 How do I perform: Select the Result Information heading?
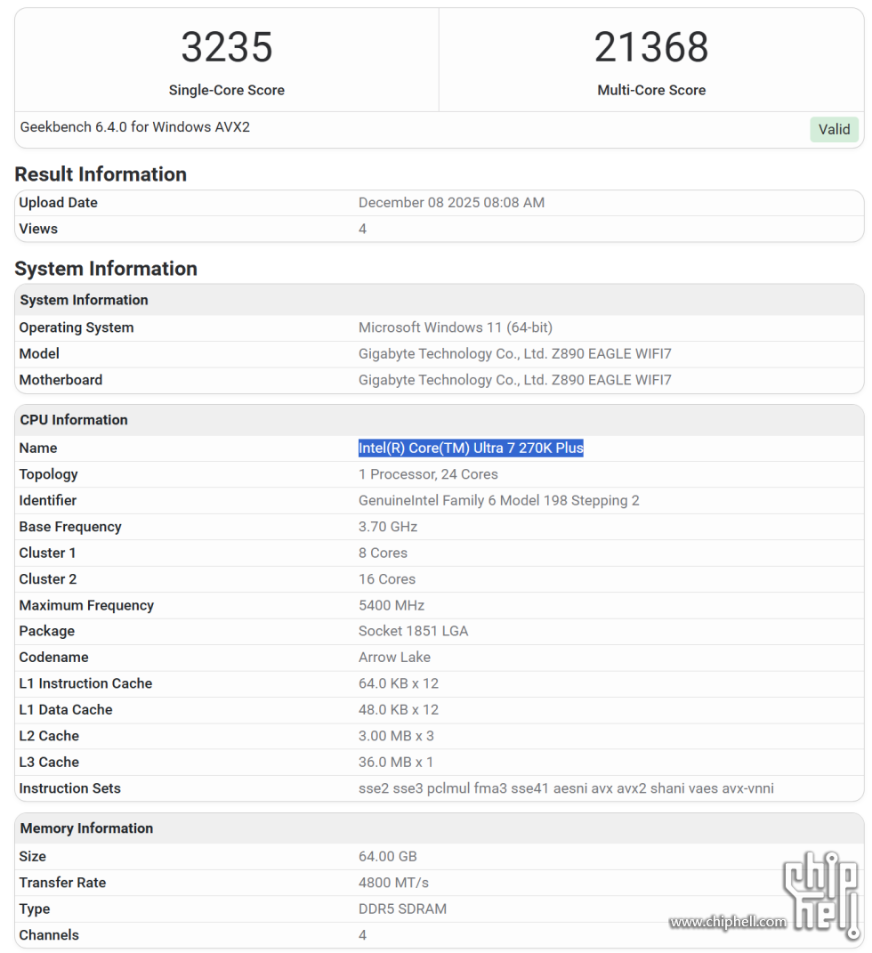pyautogui.click(x=101, y=174)
